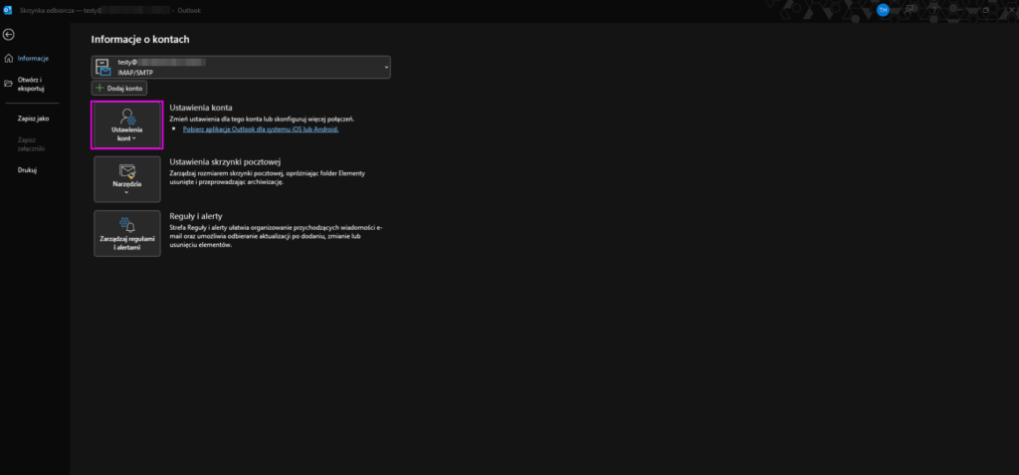
Task: Click the back arrow to return to mail
Action: pos(9,35)
